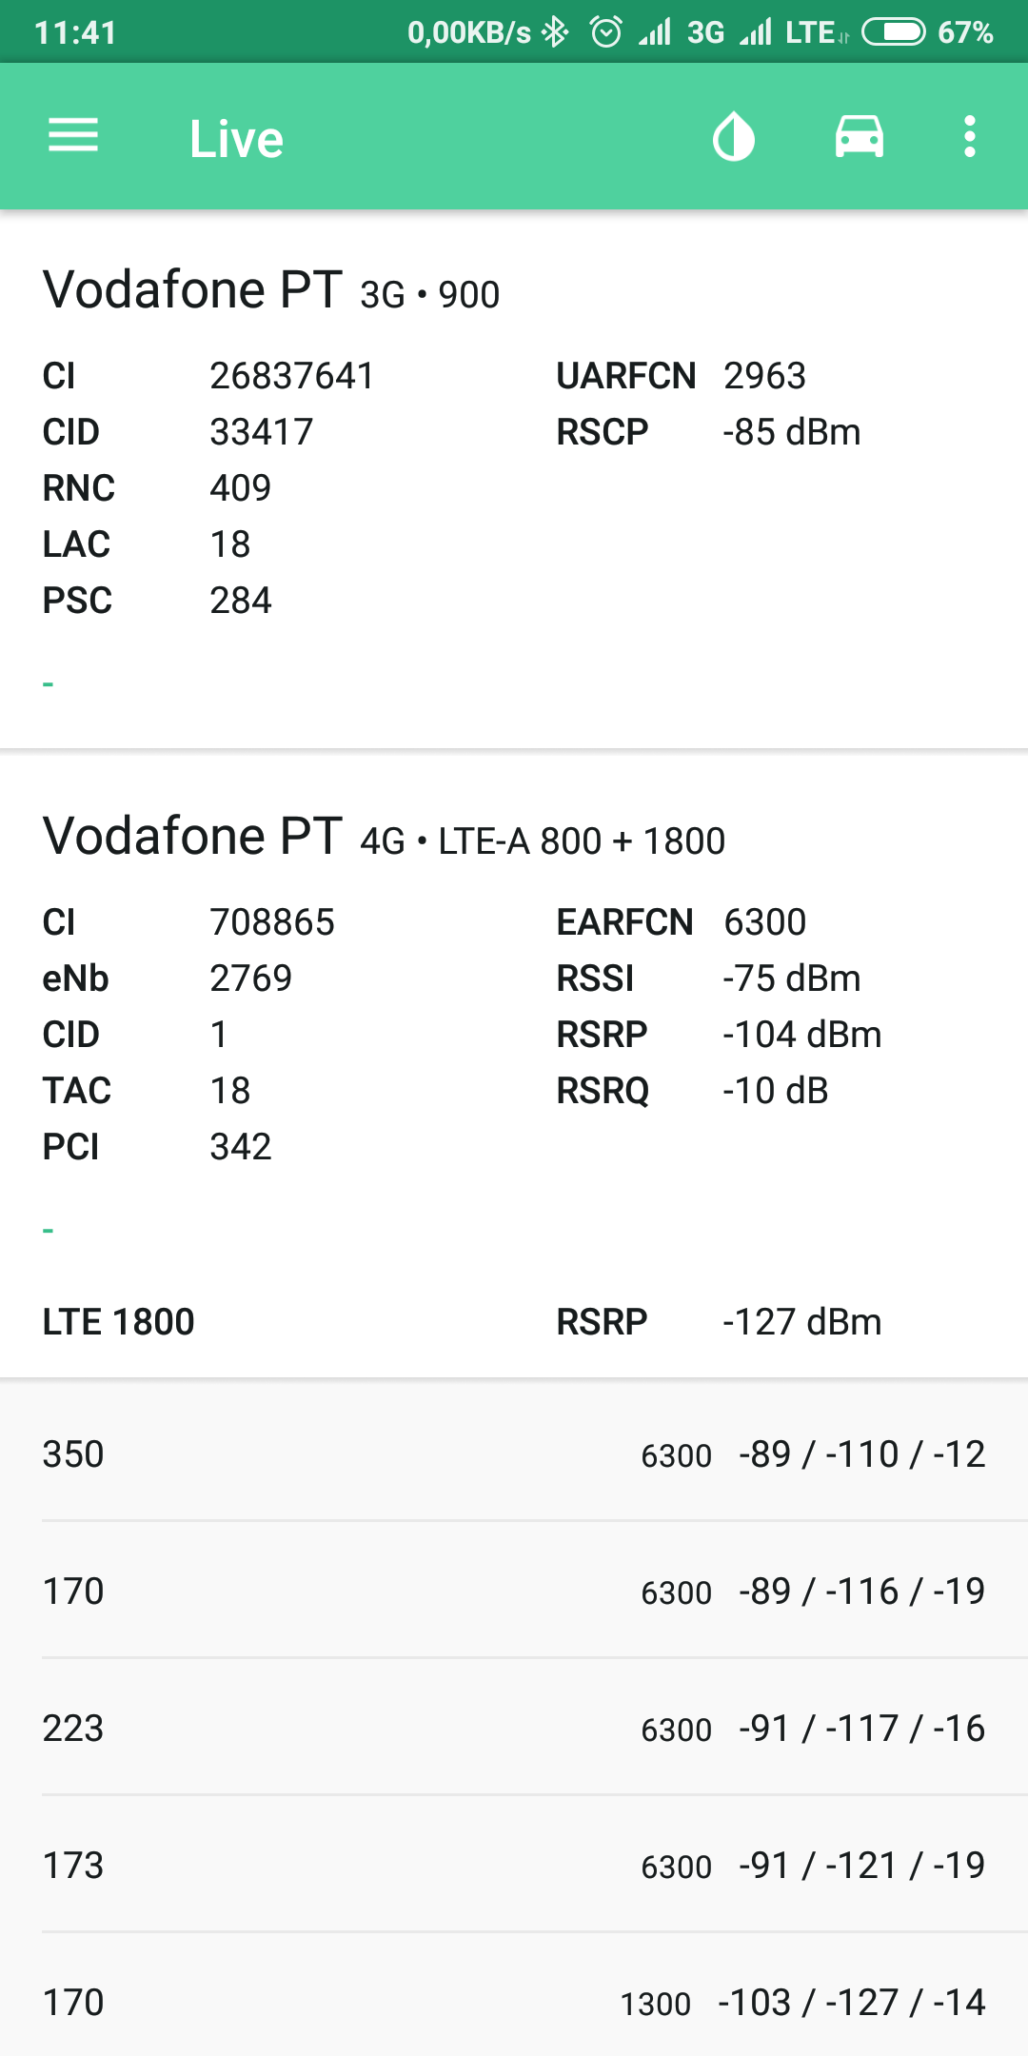
Task: Select neighbor cell with PCI 223
Action: point(514,1729)
